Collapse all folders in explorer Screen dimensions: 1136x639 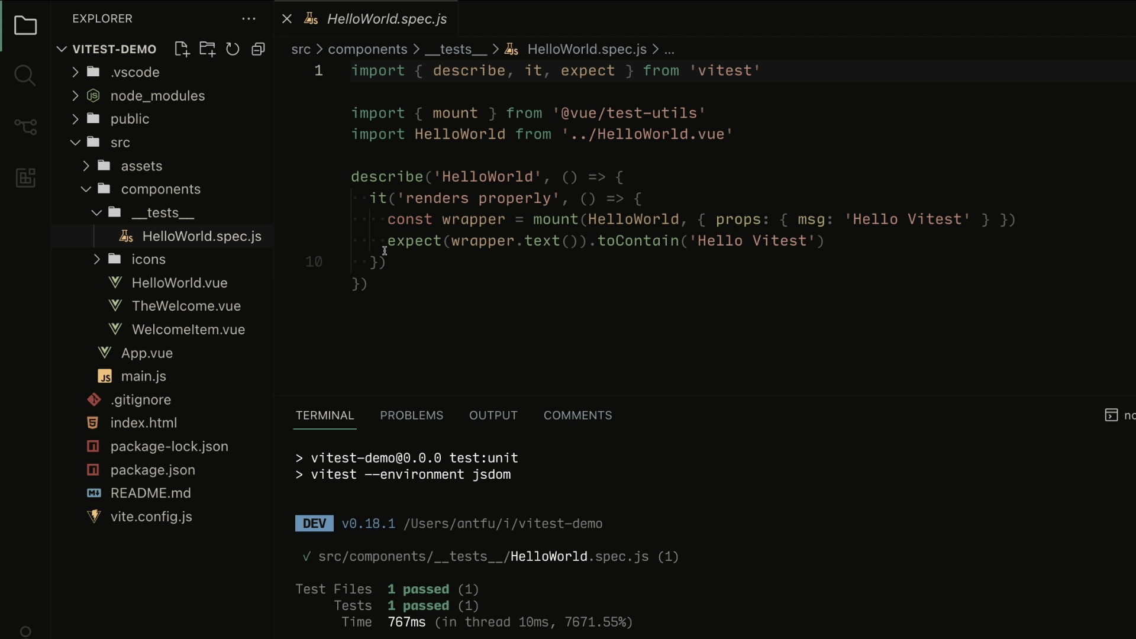pyautogui.click(x=258, y=49)
